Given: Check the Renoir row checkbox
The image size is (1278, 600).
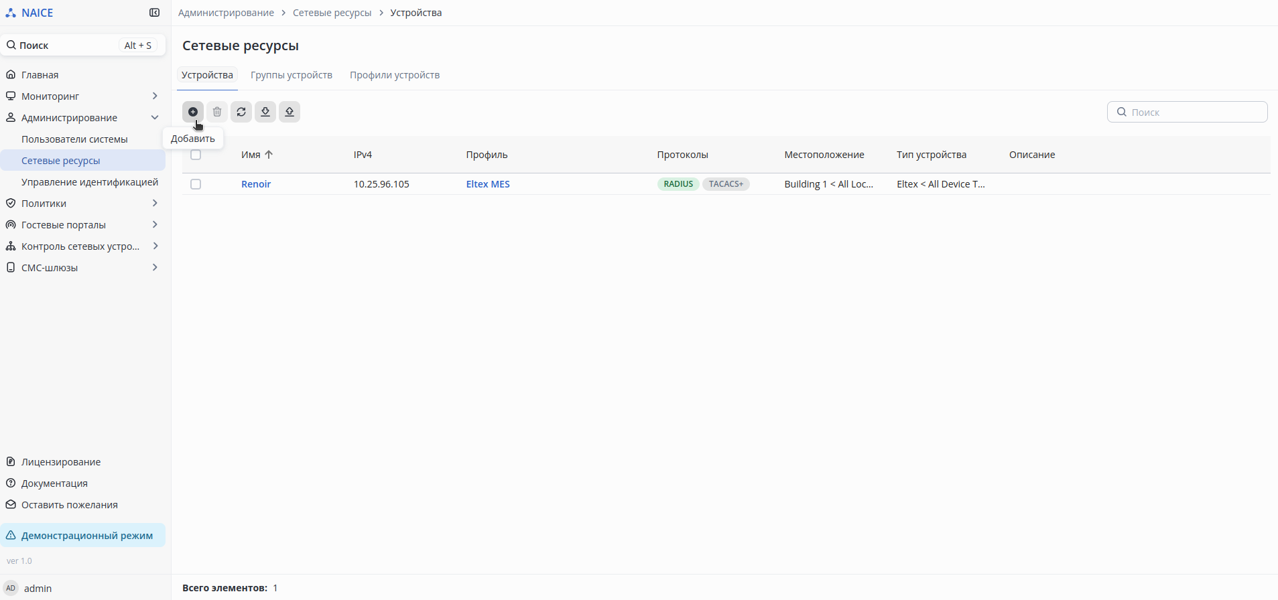Looking at the screenshot, I should 196,184.
